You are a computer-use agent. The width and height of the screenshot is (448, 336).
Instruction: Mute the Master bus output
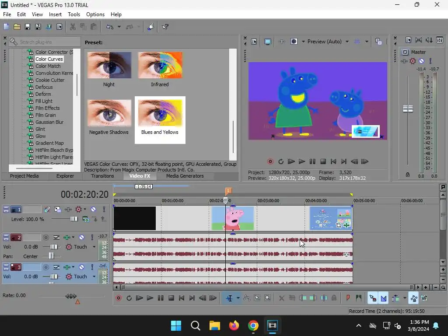coord(421,61)
